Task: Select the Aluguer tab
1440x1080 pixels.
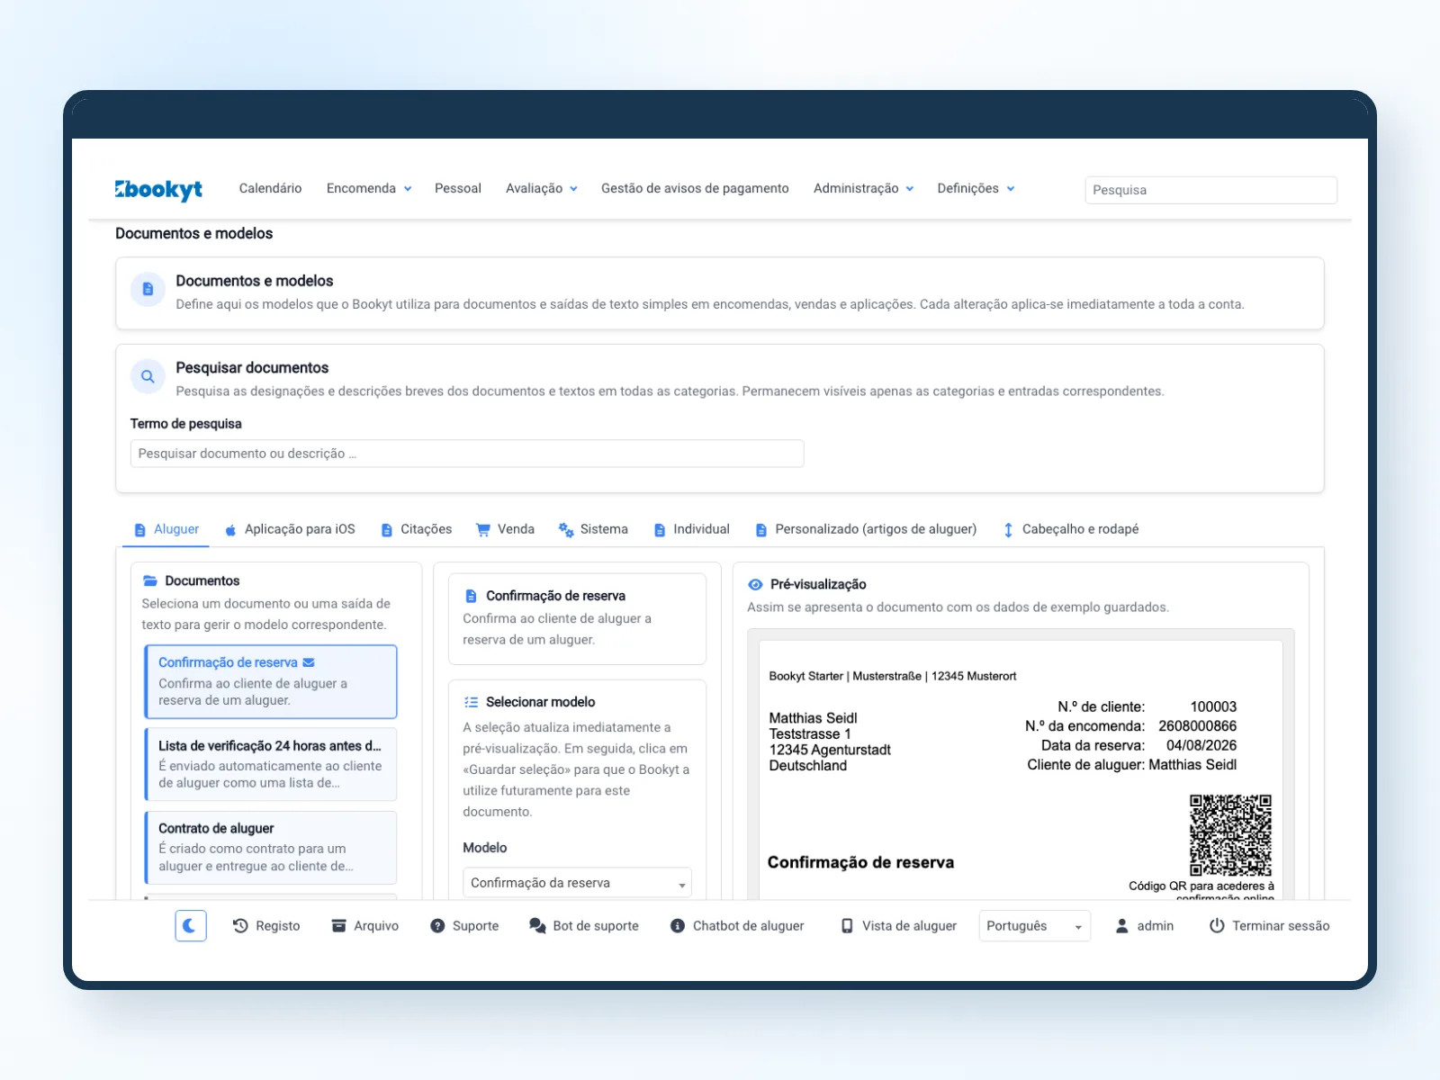Action: coord(166,529)
